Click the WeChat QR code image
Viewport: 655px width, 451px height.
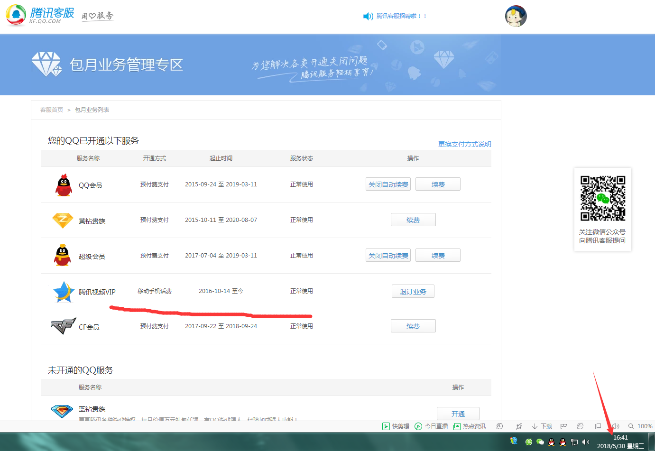(603, 198)
